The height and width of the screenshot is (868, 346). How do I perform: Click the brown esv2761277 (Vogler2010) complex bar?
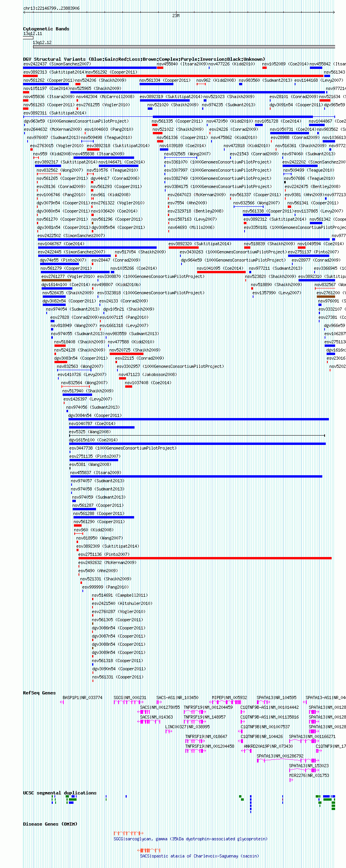(x=56, y=280)
